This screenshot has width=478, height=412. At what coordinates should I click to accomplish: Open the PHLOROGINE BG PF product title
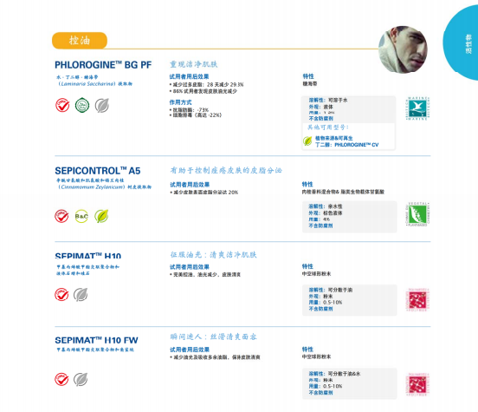point(103,65)
